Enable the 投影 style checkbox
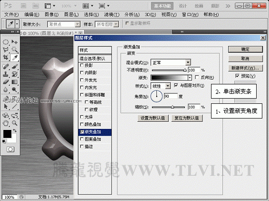This screenshot has width=269, height=201. (x=82, y=65)
